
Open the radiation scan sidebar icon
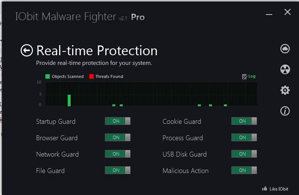coord(285,69)
